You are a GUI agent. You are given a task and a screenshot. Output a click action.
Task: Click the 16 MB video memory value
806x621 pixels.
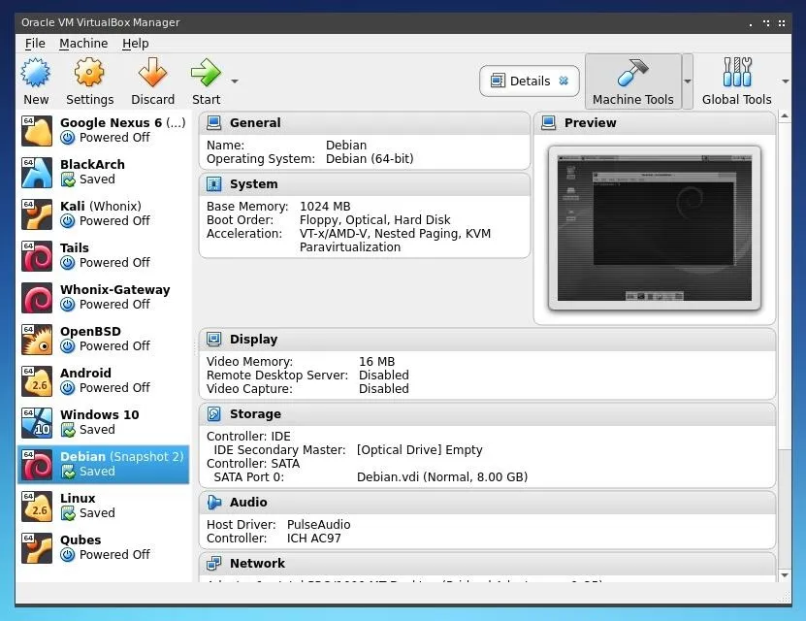pos(376,361)
